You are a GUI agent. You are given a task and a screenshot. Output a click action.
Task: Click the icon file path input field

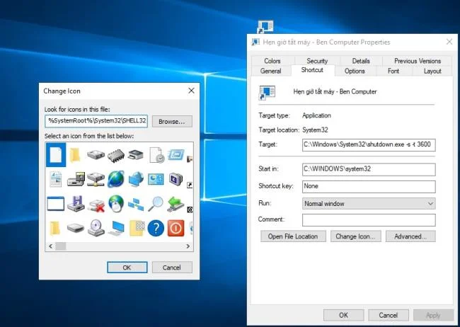(x=96, y=121)
